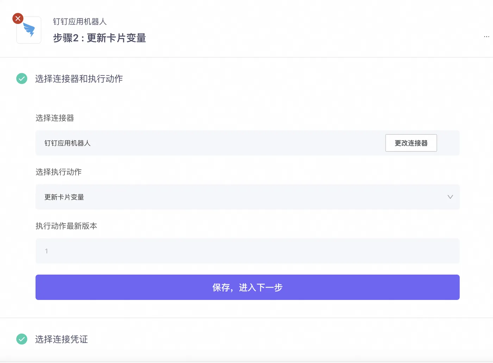
Task: Click the red X delete badge on step icon
Action: 18,18
